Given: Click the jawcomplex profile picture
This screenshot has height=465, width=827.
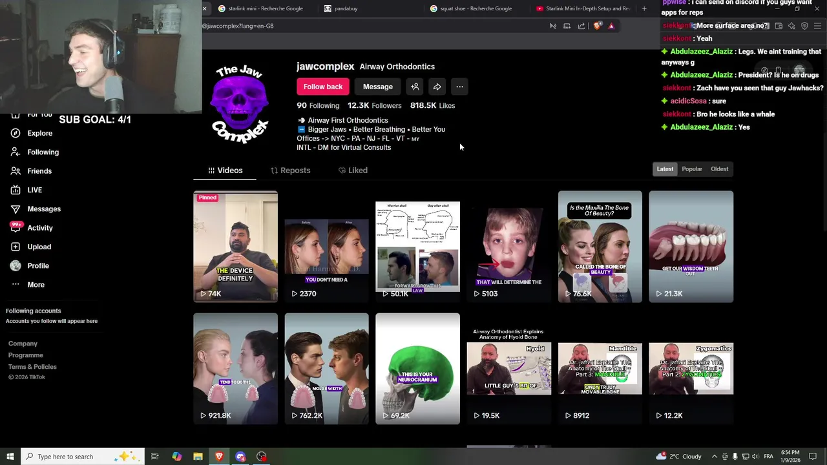Looking at the screenshot, I should point(240,103).
